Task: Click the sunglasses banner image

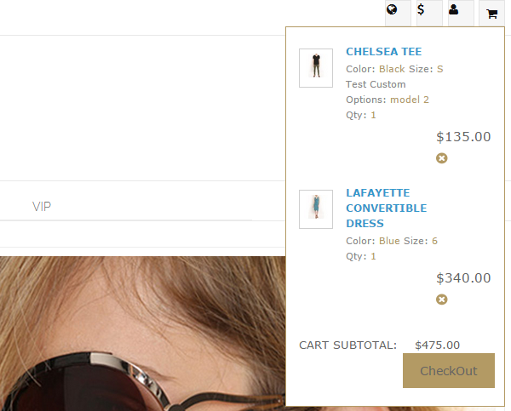Action: pos(142,334)
